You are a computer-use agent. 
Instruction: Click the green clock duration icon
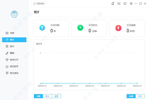[x=80, y=27]
